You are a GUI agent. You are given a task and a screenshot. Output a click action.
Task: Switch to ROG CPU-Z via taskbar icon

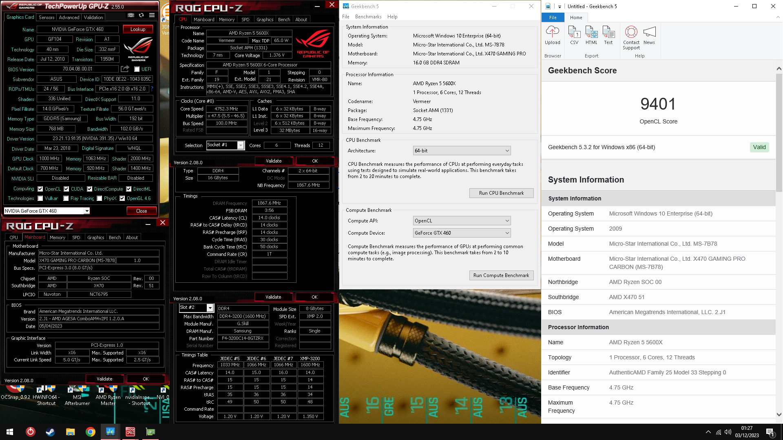pyautogui.click(x=130, y=432)
